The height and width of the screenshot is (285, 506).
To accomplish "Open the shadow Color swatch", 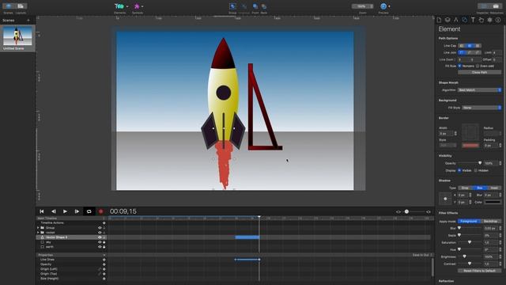I will [x=493, y=202].
